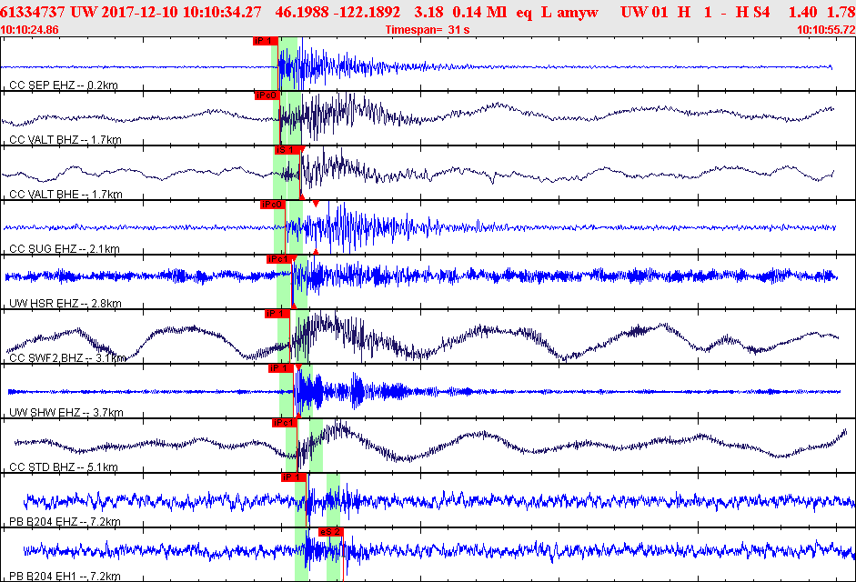
Task: Select the iS 1 pick flag on VALT BHE trace
Action: tap(287, 150)
